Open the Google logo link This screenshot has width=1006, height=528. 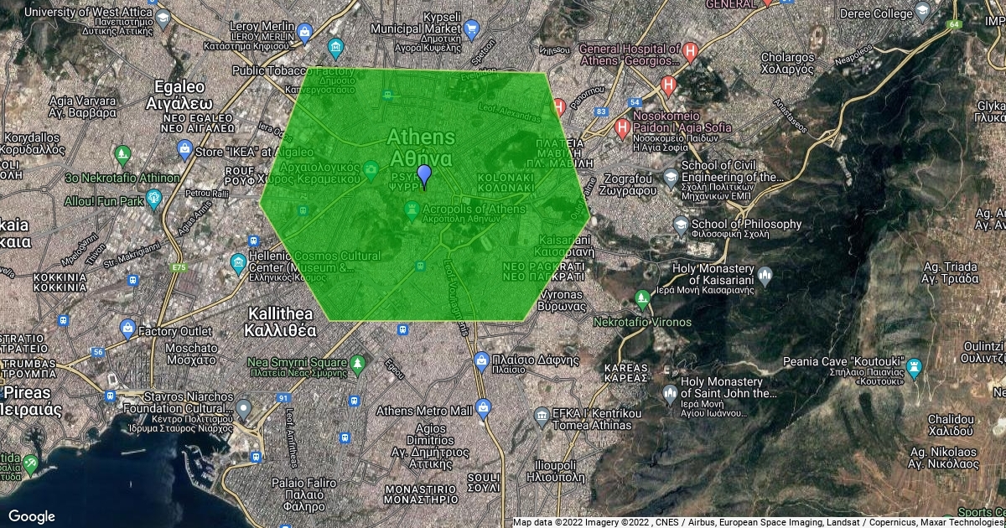(31, 516)
